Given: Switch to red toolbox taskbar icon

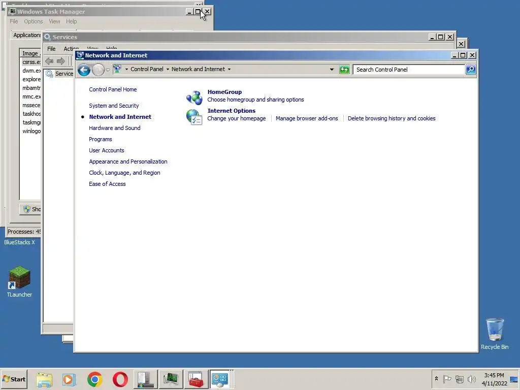Looking at the screenshot, I should click(x=196, y=379).
